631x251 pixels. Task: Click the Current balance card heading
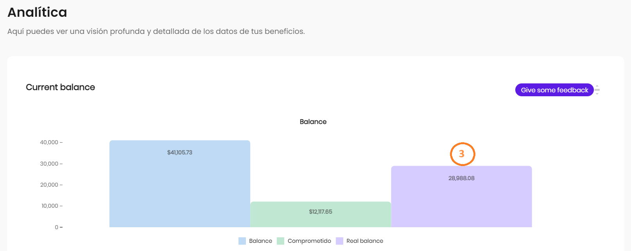[60, 87]
